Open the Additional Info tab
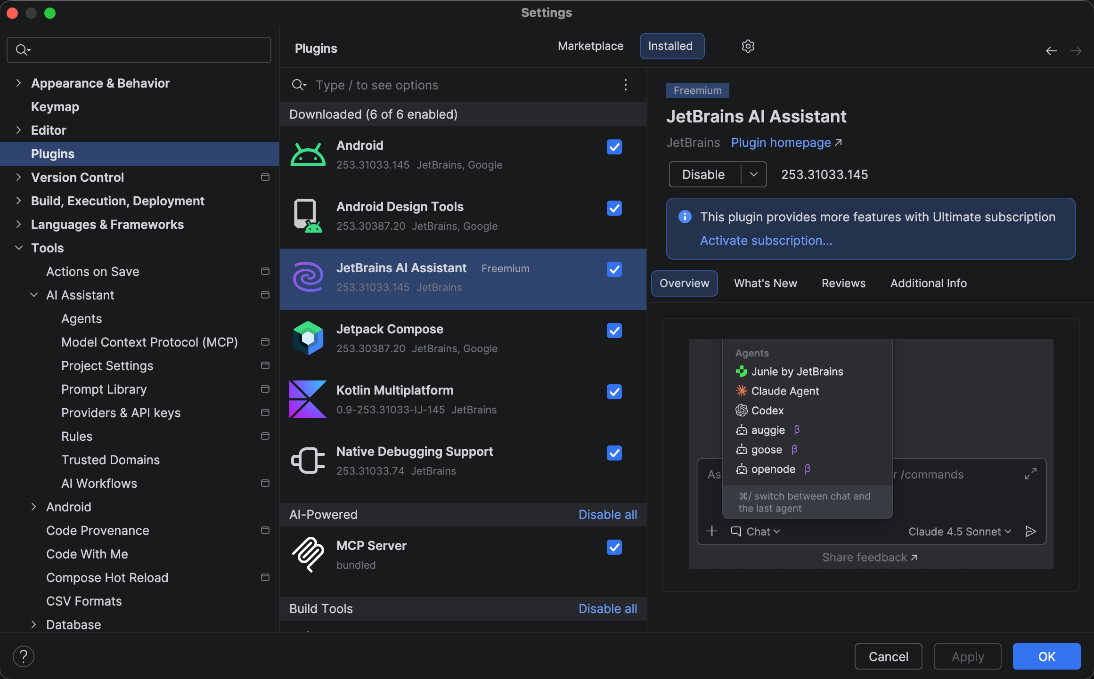Screen dimensions: 1094x679 (x=928, y=283)
